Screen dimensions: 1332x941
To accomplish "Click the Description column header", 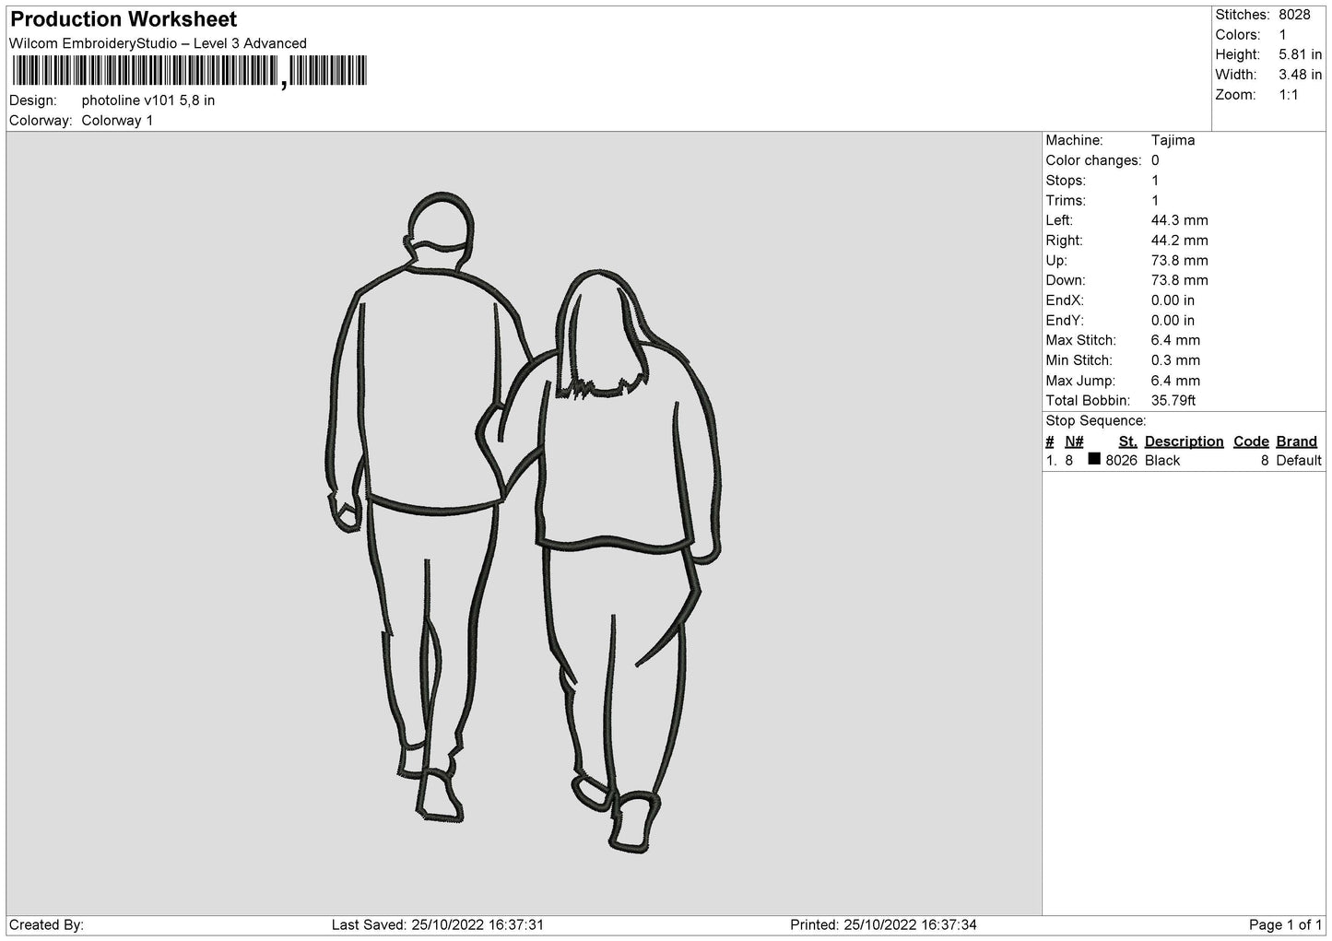I will 1184,441.
